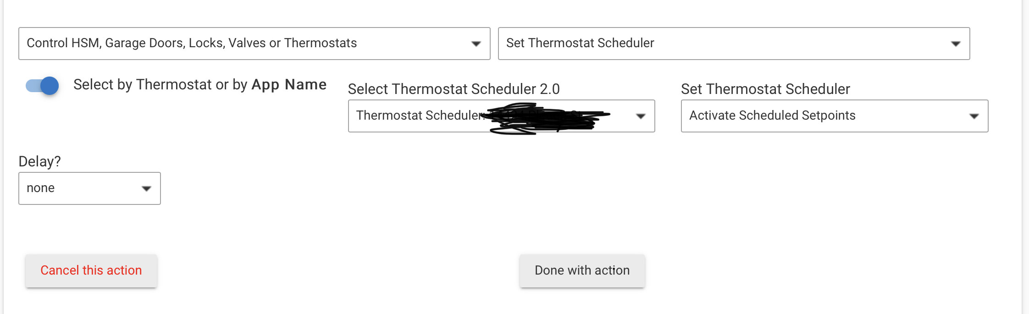Click the caret icon of top Set Thermostat Scheduler
The height and width of the screenshot is (314, 1029).
956,44
